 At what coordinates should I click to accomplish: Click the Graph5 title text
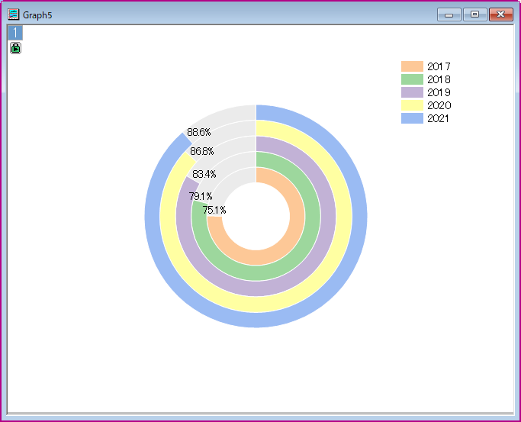[x=37, y=15]
